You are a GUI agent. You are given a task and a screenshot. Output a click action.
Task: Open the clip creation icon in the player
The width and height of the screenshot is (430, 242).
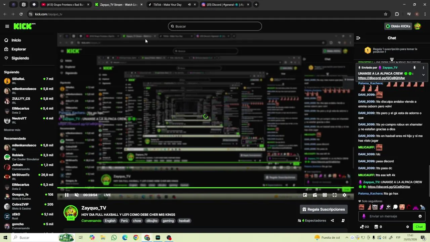(x=315, y=195)
